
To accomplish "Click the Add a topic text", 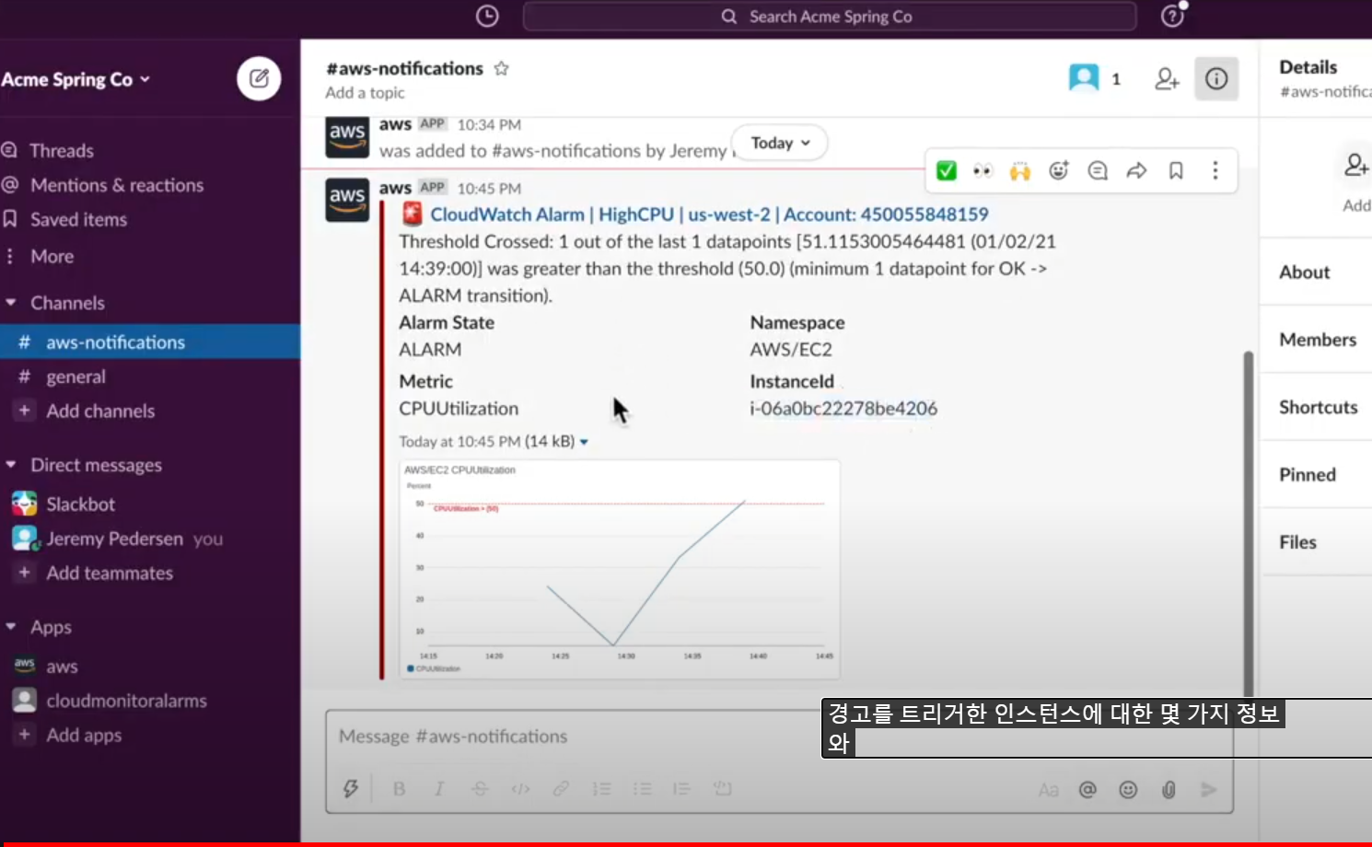I will pos(365,93).
